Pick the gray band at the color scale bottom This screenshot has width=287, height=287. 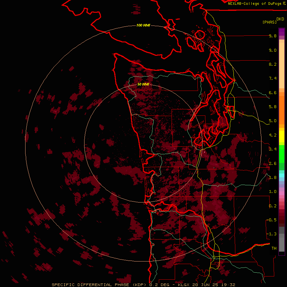tap(282, 240)
